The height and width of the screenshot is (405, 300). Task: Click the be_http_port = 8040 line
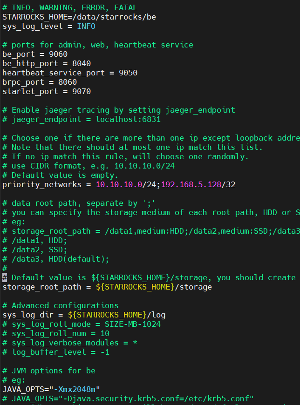(x=47, y=63)
